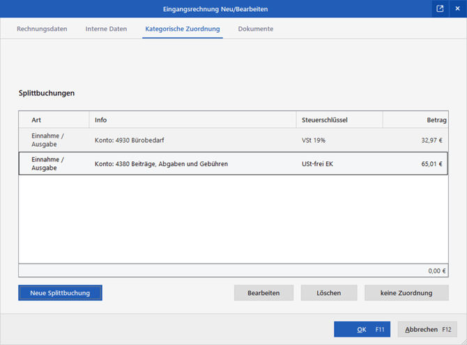Click the Betrag column header

415,120
